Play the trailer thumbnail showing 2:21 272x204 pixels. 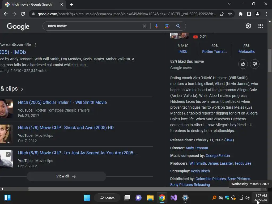(180, 36)
